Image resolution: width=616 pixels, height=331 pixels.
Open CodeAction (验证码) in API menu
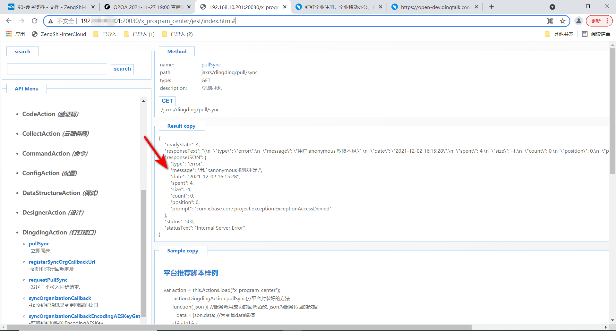tap(50, 114)
